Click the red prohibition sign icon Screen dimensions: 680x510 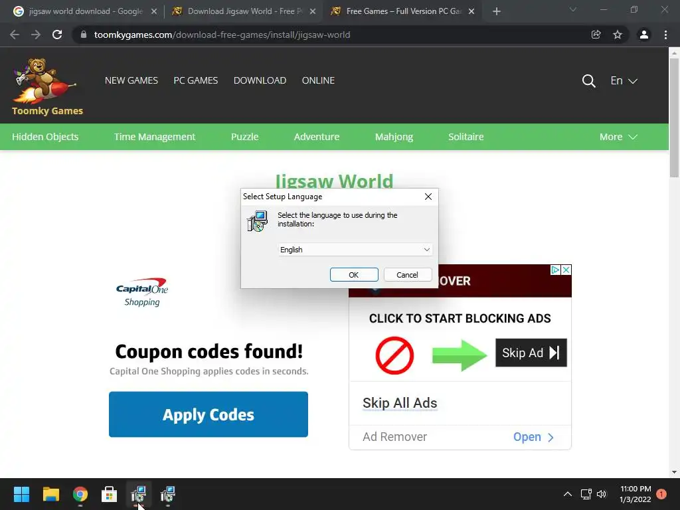pos(394,355)
